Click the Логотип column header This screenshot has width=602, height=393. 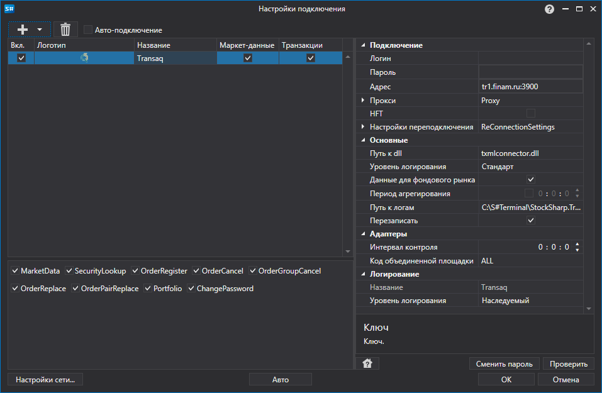click(84, 45)
